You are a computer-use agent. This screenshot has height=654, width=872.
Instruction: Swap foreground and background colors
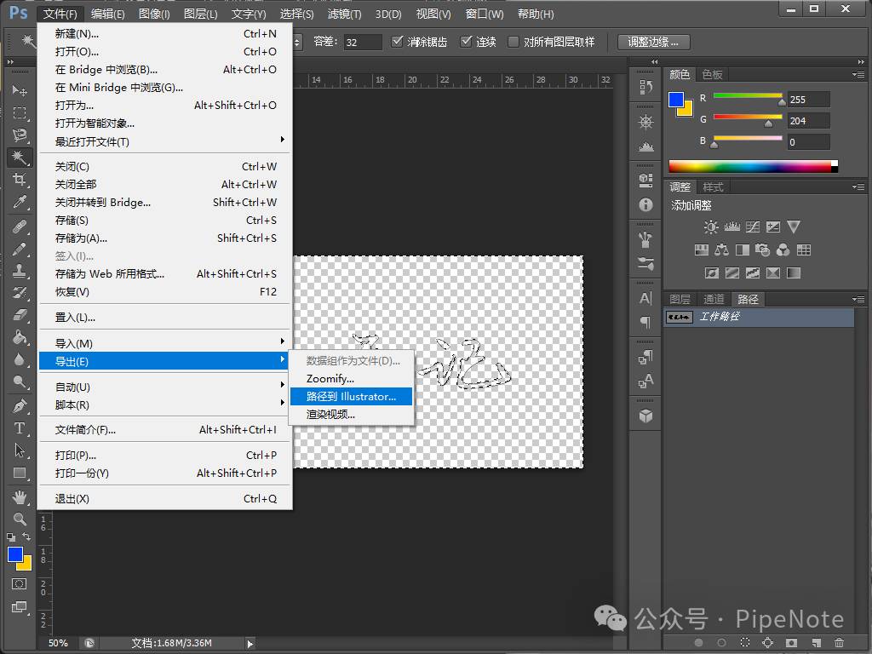26,536
